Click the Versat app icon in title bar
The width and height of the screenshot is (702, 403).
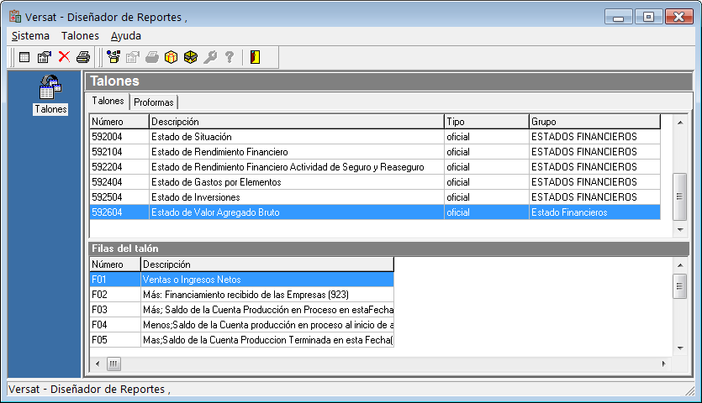click(x=15, y=17)
